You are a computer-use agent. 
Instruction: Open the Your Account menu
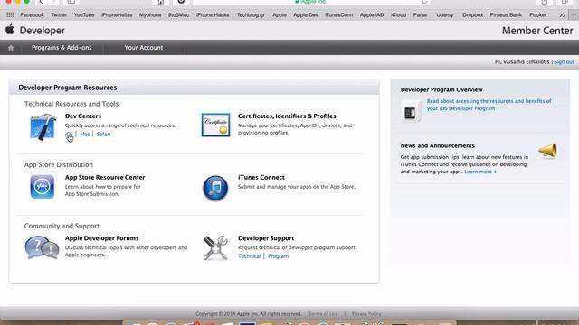click(144, 48)
